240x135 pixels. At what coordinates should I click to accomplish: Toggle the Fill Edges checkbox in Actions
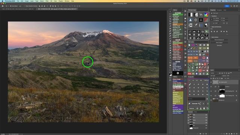click(x=173, y=70)
